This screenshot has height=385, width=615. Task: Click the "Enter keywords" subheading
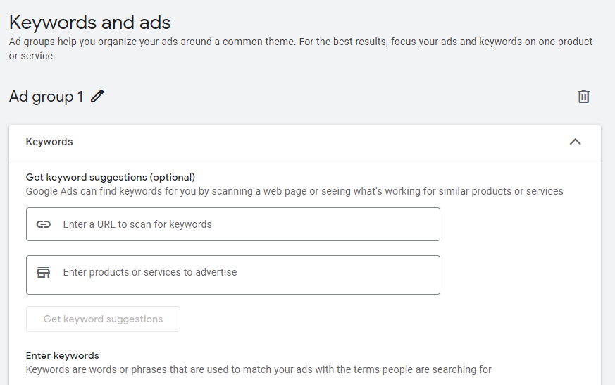[x=63, y=355]
